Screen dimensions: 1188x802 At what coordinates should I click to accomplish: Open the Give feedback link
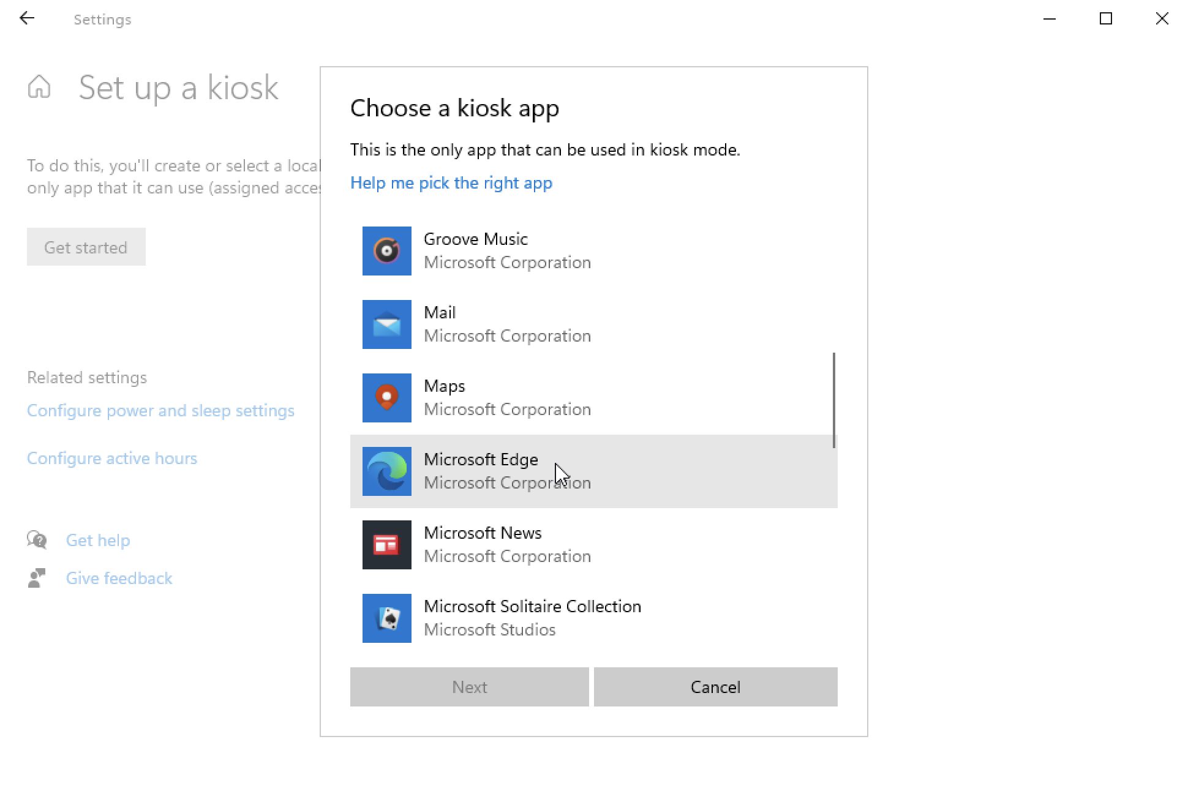tap(119, 578)
